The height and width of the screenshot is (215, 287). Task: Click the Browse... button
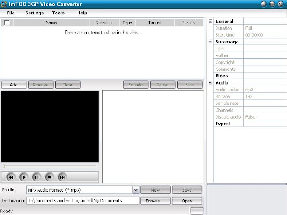click(156, 201)
